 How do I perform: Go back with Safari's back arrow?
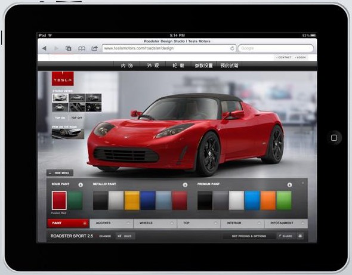[45, 48]
